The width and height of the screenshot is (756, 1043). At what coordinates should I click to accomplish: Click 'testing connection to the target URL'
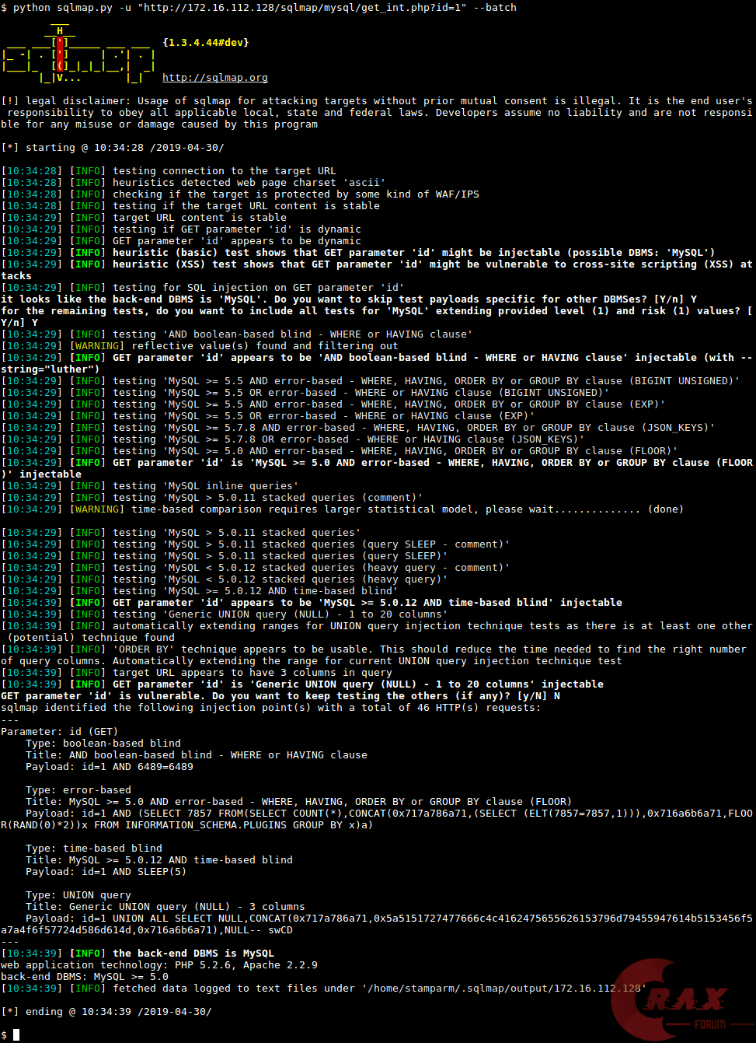pos(225,171)
